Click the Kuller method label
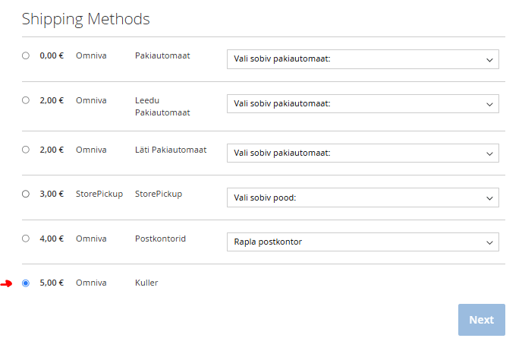 tap(146, 283)
